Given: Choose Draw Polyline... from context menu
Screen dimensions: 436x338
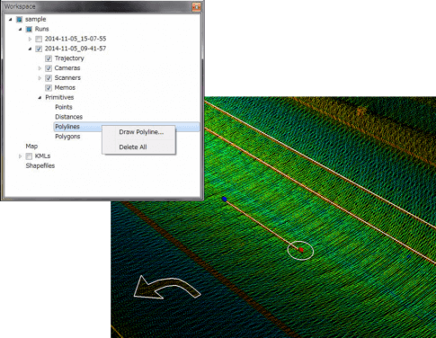Looking at the screenshot, I should pos(141,132).
